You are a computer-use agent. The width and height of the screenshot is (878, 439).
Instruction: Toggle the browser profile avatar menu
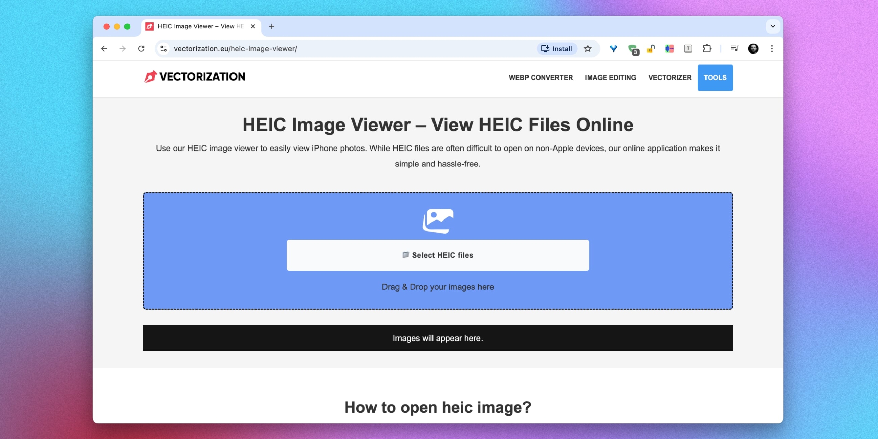click(x=754, y=49)
